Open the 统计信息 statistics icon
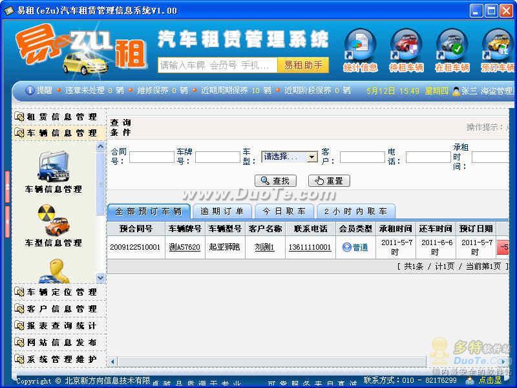 click(360, 47)
